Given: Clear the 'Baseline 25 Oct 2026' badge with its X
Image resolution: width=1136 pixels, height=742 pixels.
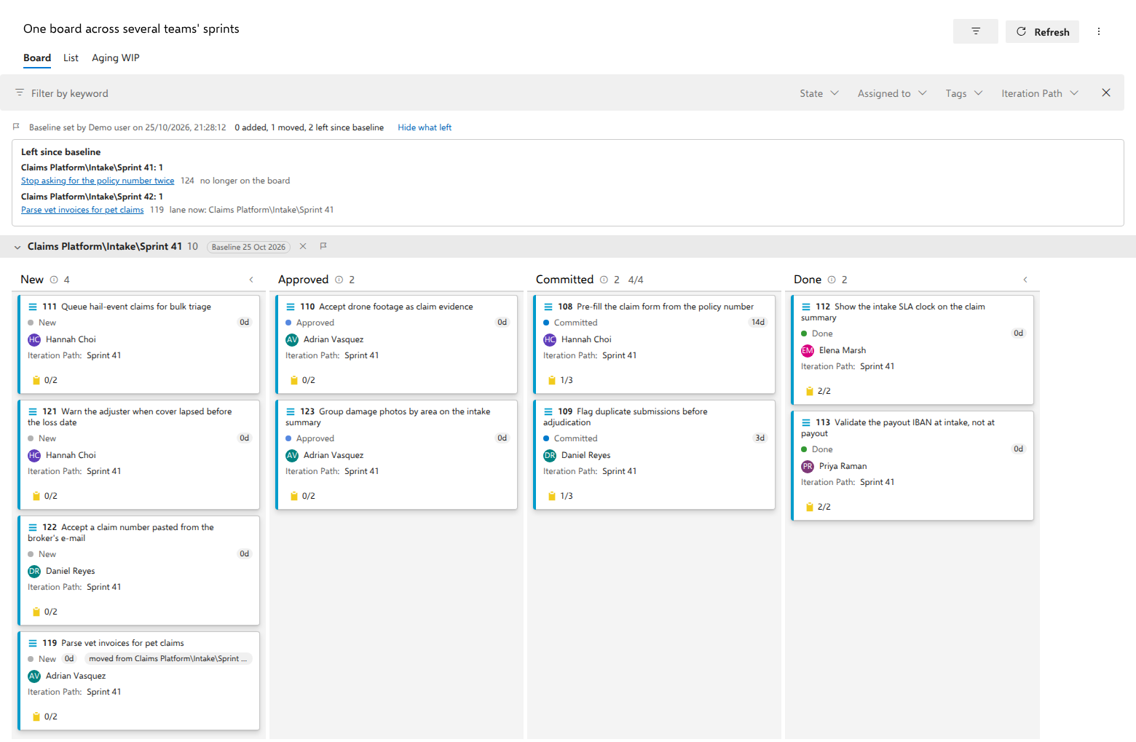Looking at the screenshot, I should [303, 246].
